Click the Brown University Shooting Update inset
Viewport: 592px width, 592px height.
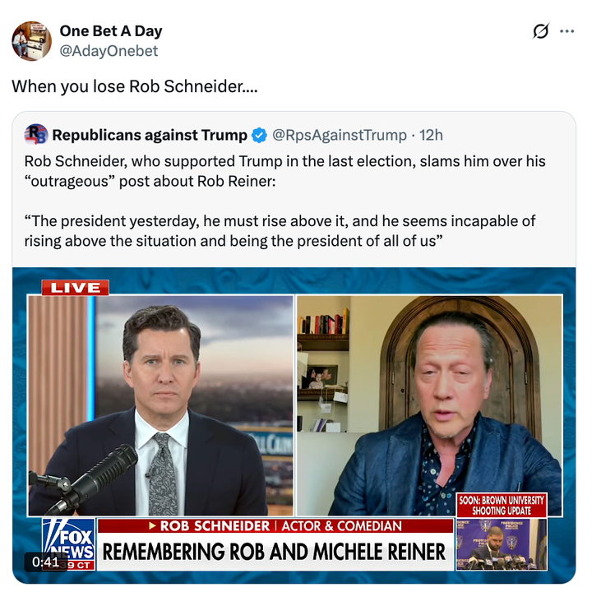pos(502,531)
